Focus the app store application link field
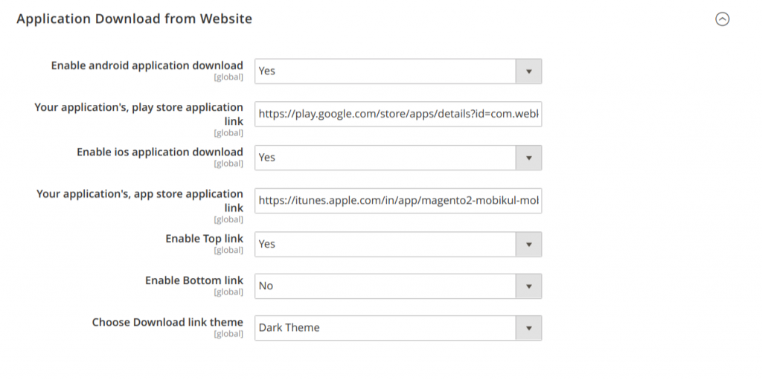 [x=397, y=201]
